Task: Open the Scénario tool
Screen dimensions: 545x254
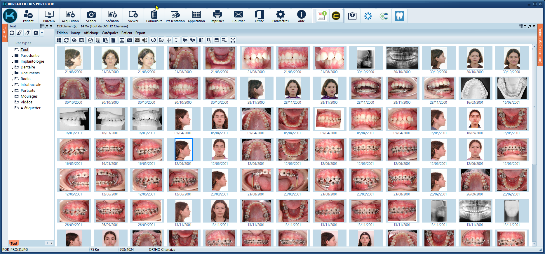Action: pyautogui.click(x=112, y=16)
